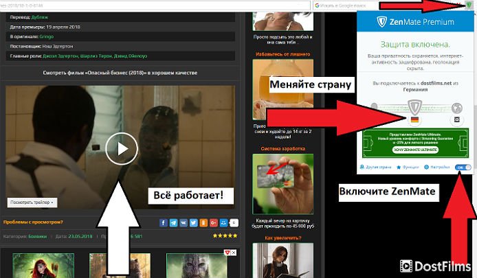Click the browser address bar
Image resolution: width=477 pixels, height=278 pixels.
(x=154, y=5)
